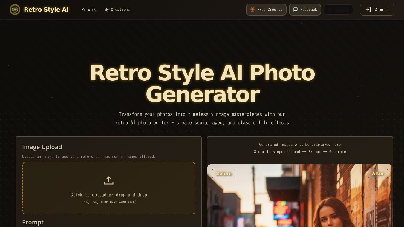Viewport: 404px width, 227px height.
Task: Click the Retro Style AI circular logo
Action: point(15,10)
